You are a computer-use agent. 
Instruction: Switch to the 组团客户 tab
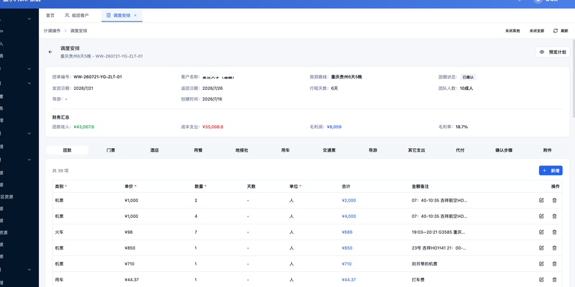77,15
